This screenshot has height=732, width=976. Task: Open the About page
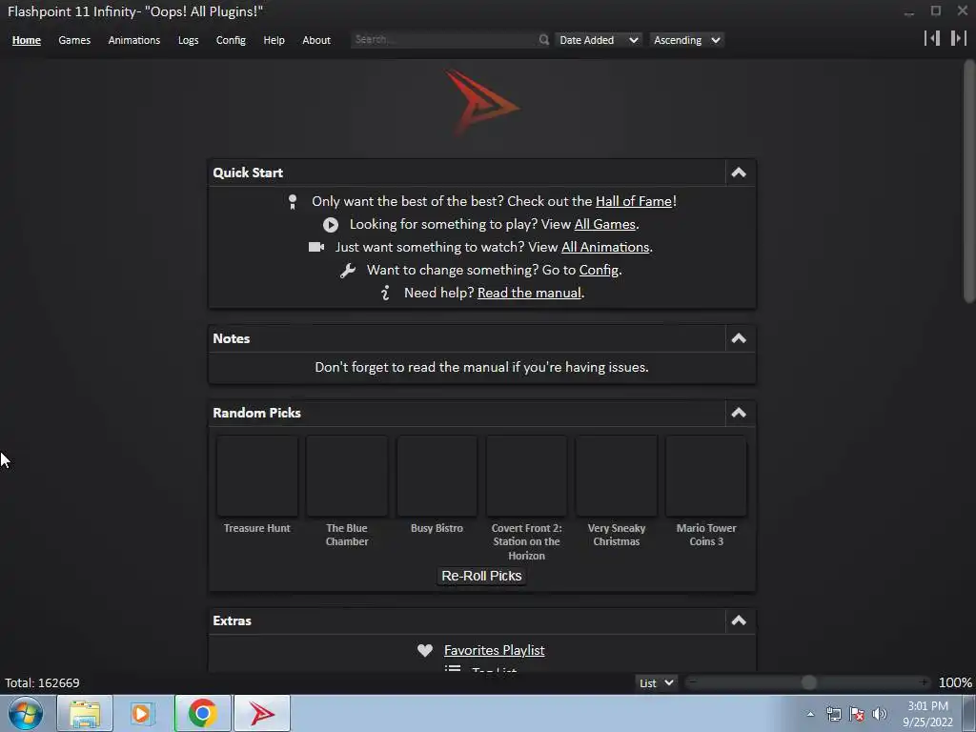click(316, 40)
